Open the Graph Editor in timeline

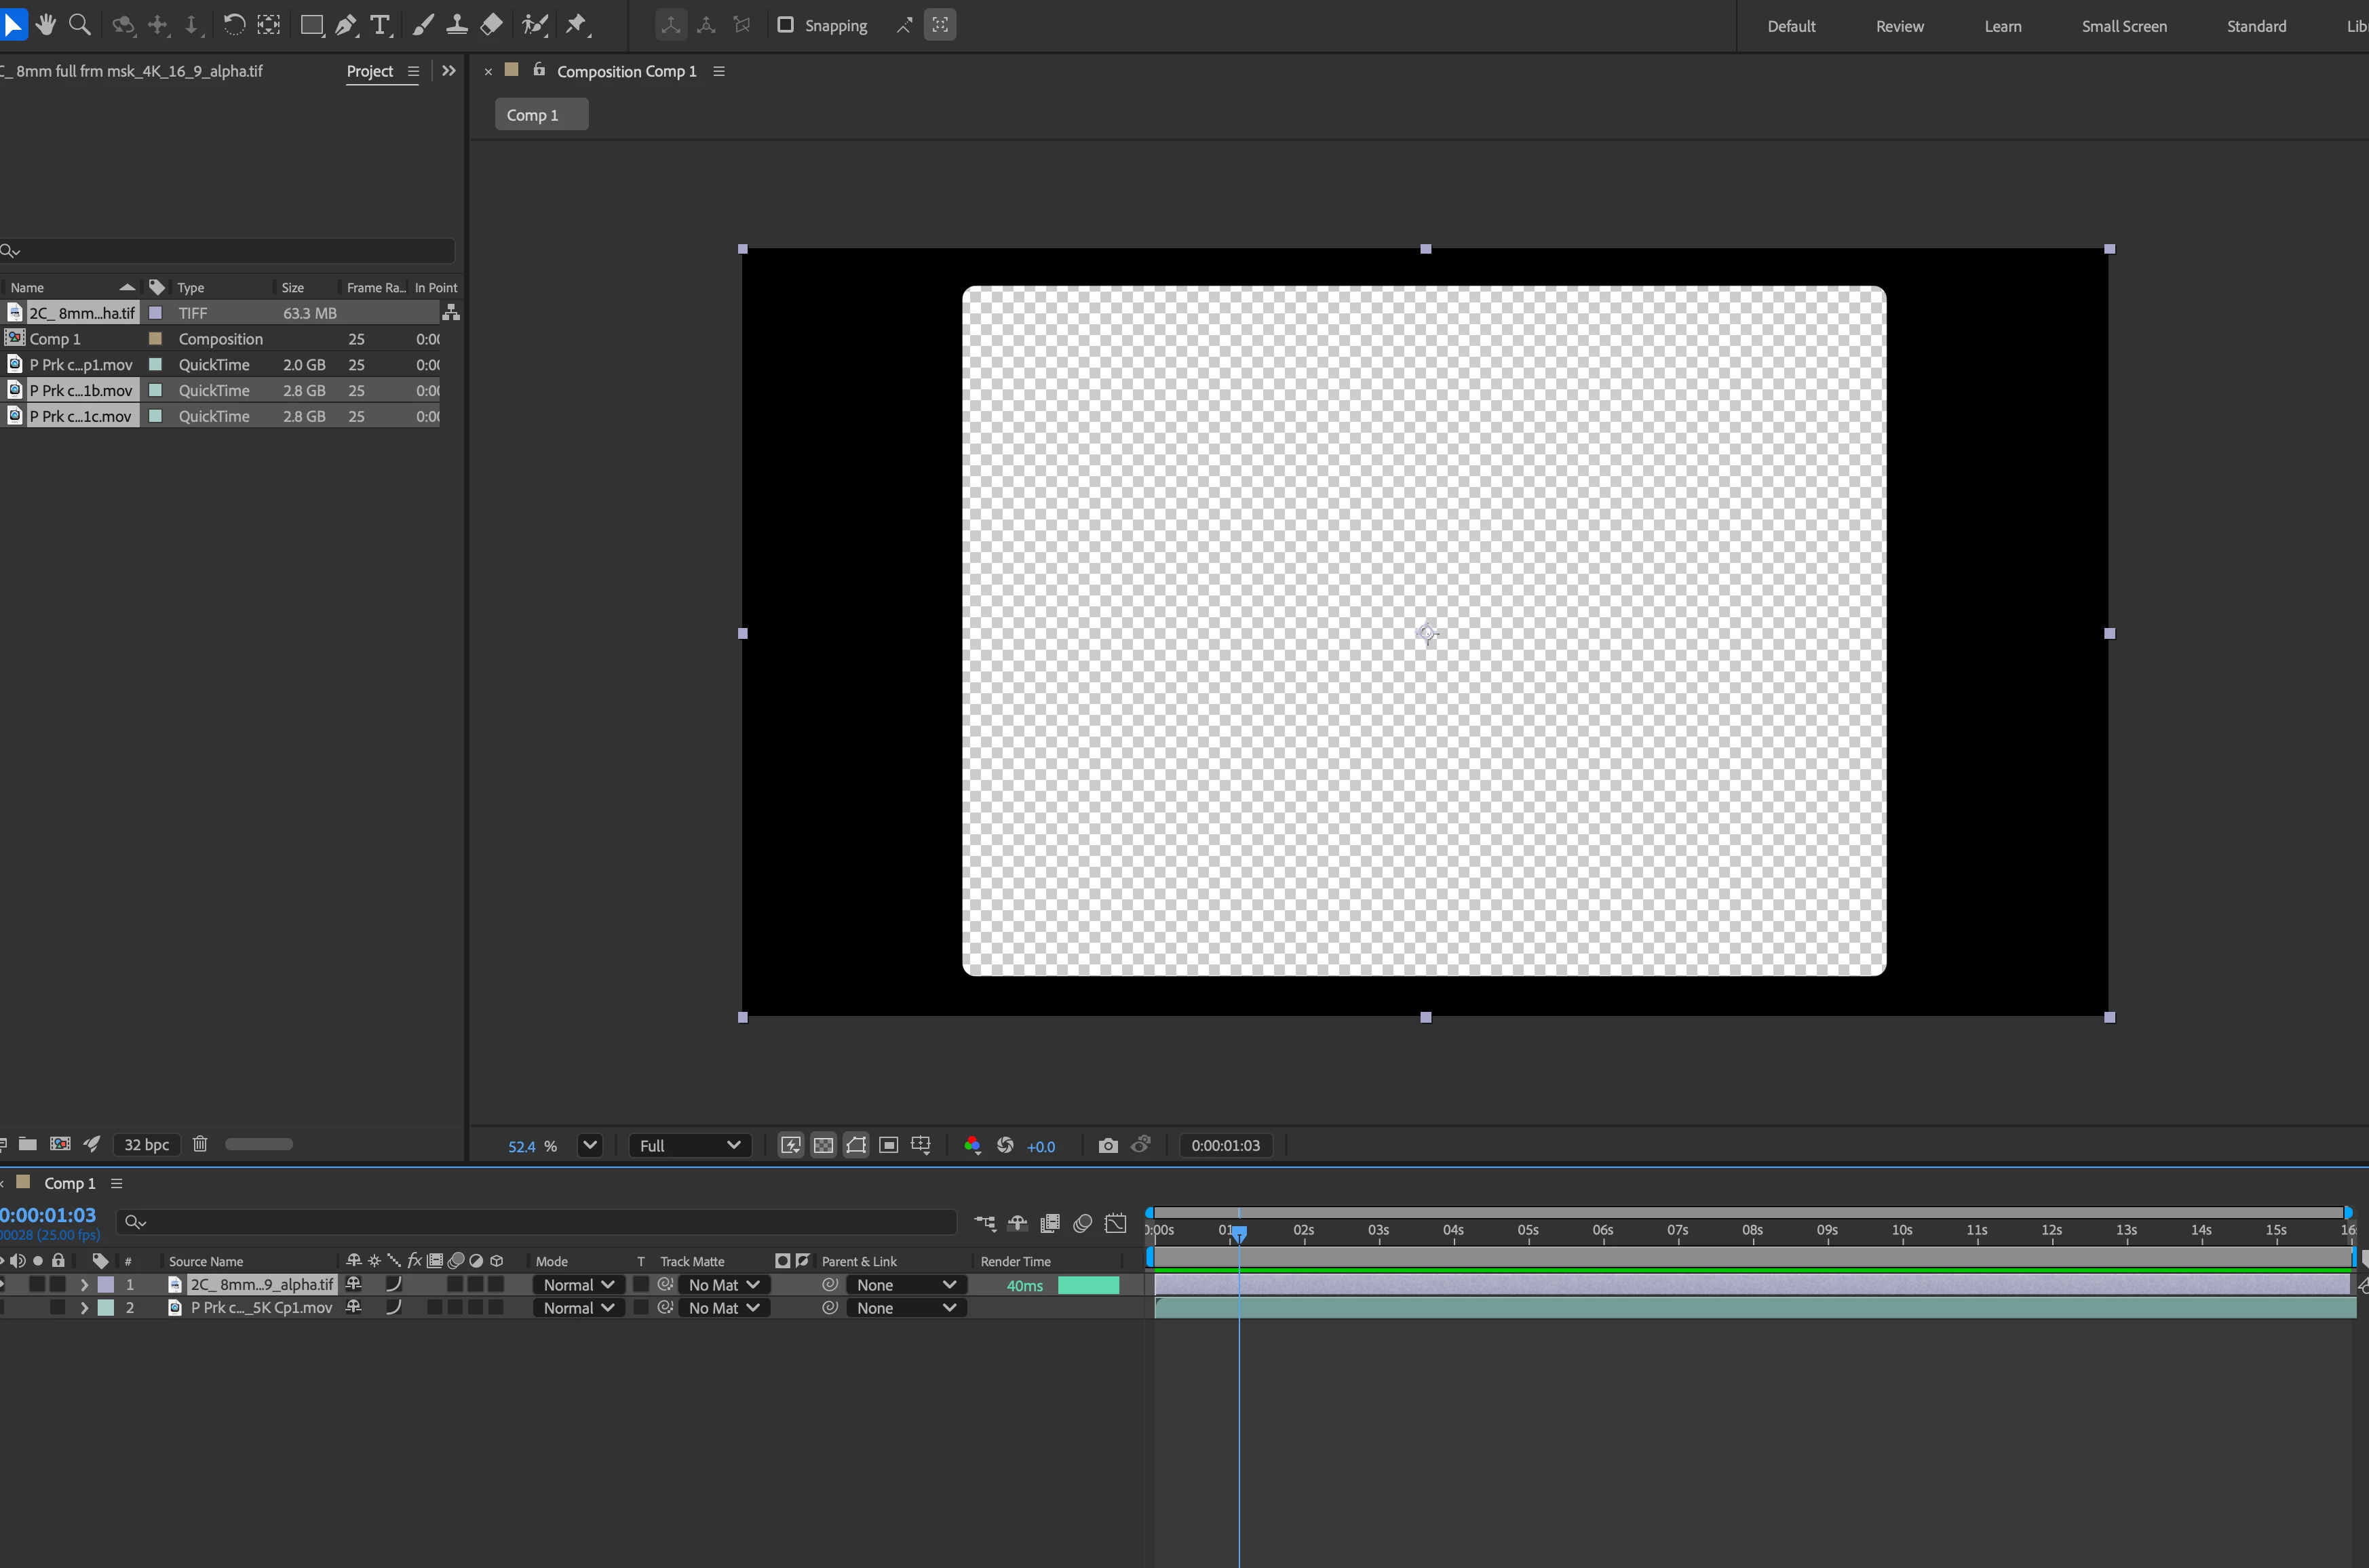pos(1116,1223)
